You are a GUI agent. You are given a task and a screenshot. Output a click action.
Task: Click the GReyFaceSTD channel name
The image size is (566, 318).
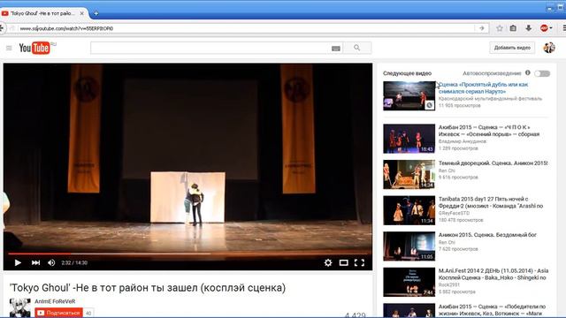[x=454, y=213]
